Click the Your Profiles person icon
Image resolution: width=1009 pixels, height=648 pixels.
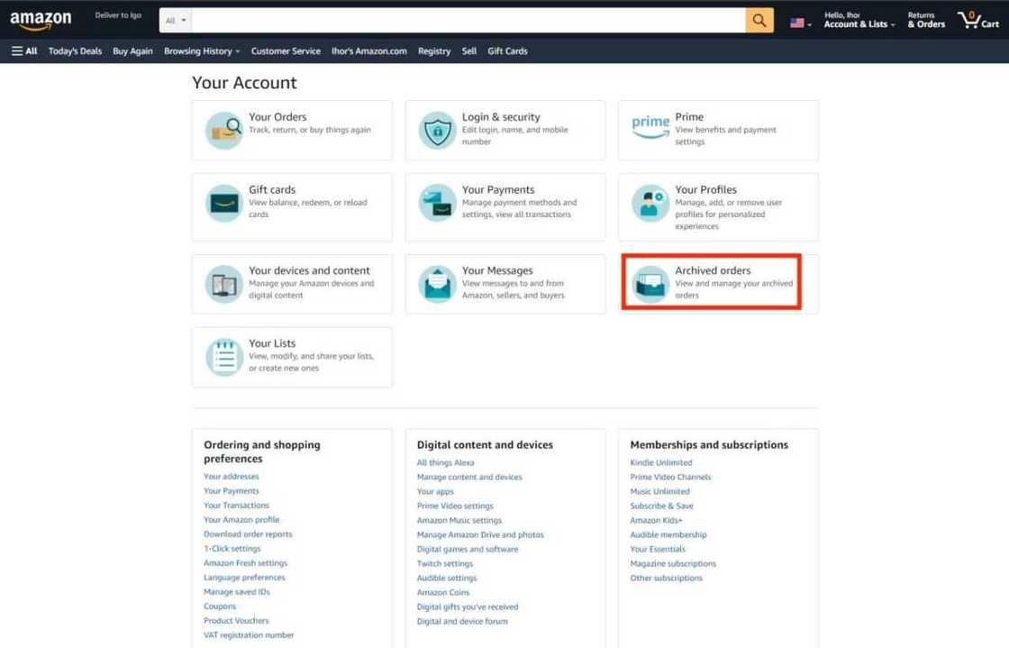click(x=650, y=204)
